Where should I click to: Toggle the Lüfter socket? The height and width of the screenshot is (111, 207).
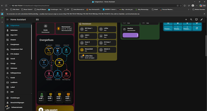pyautogui.click(x=107, y=29)
